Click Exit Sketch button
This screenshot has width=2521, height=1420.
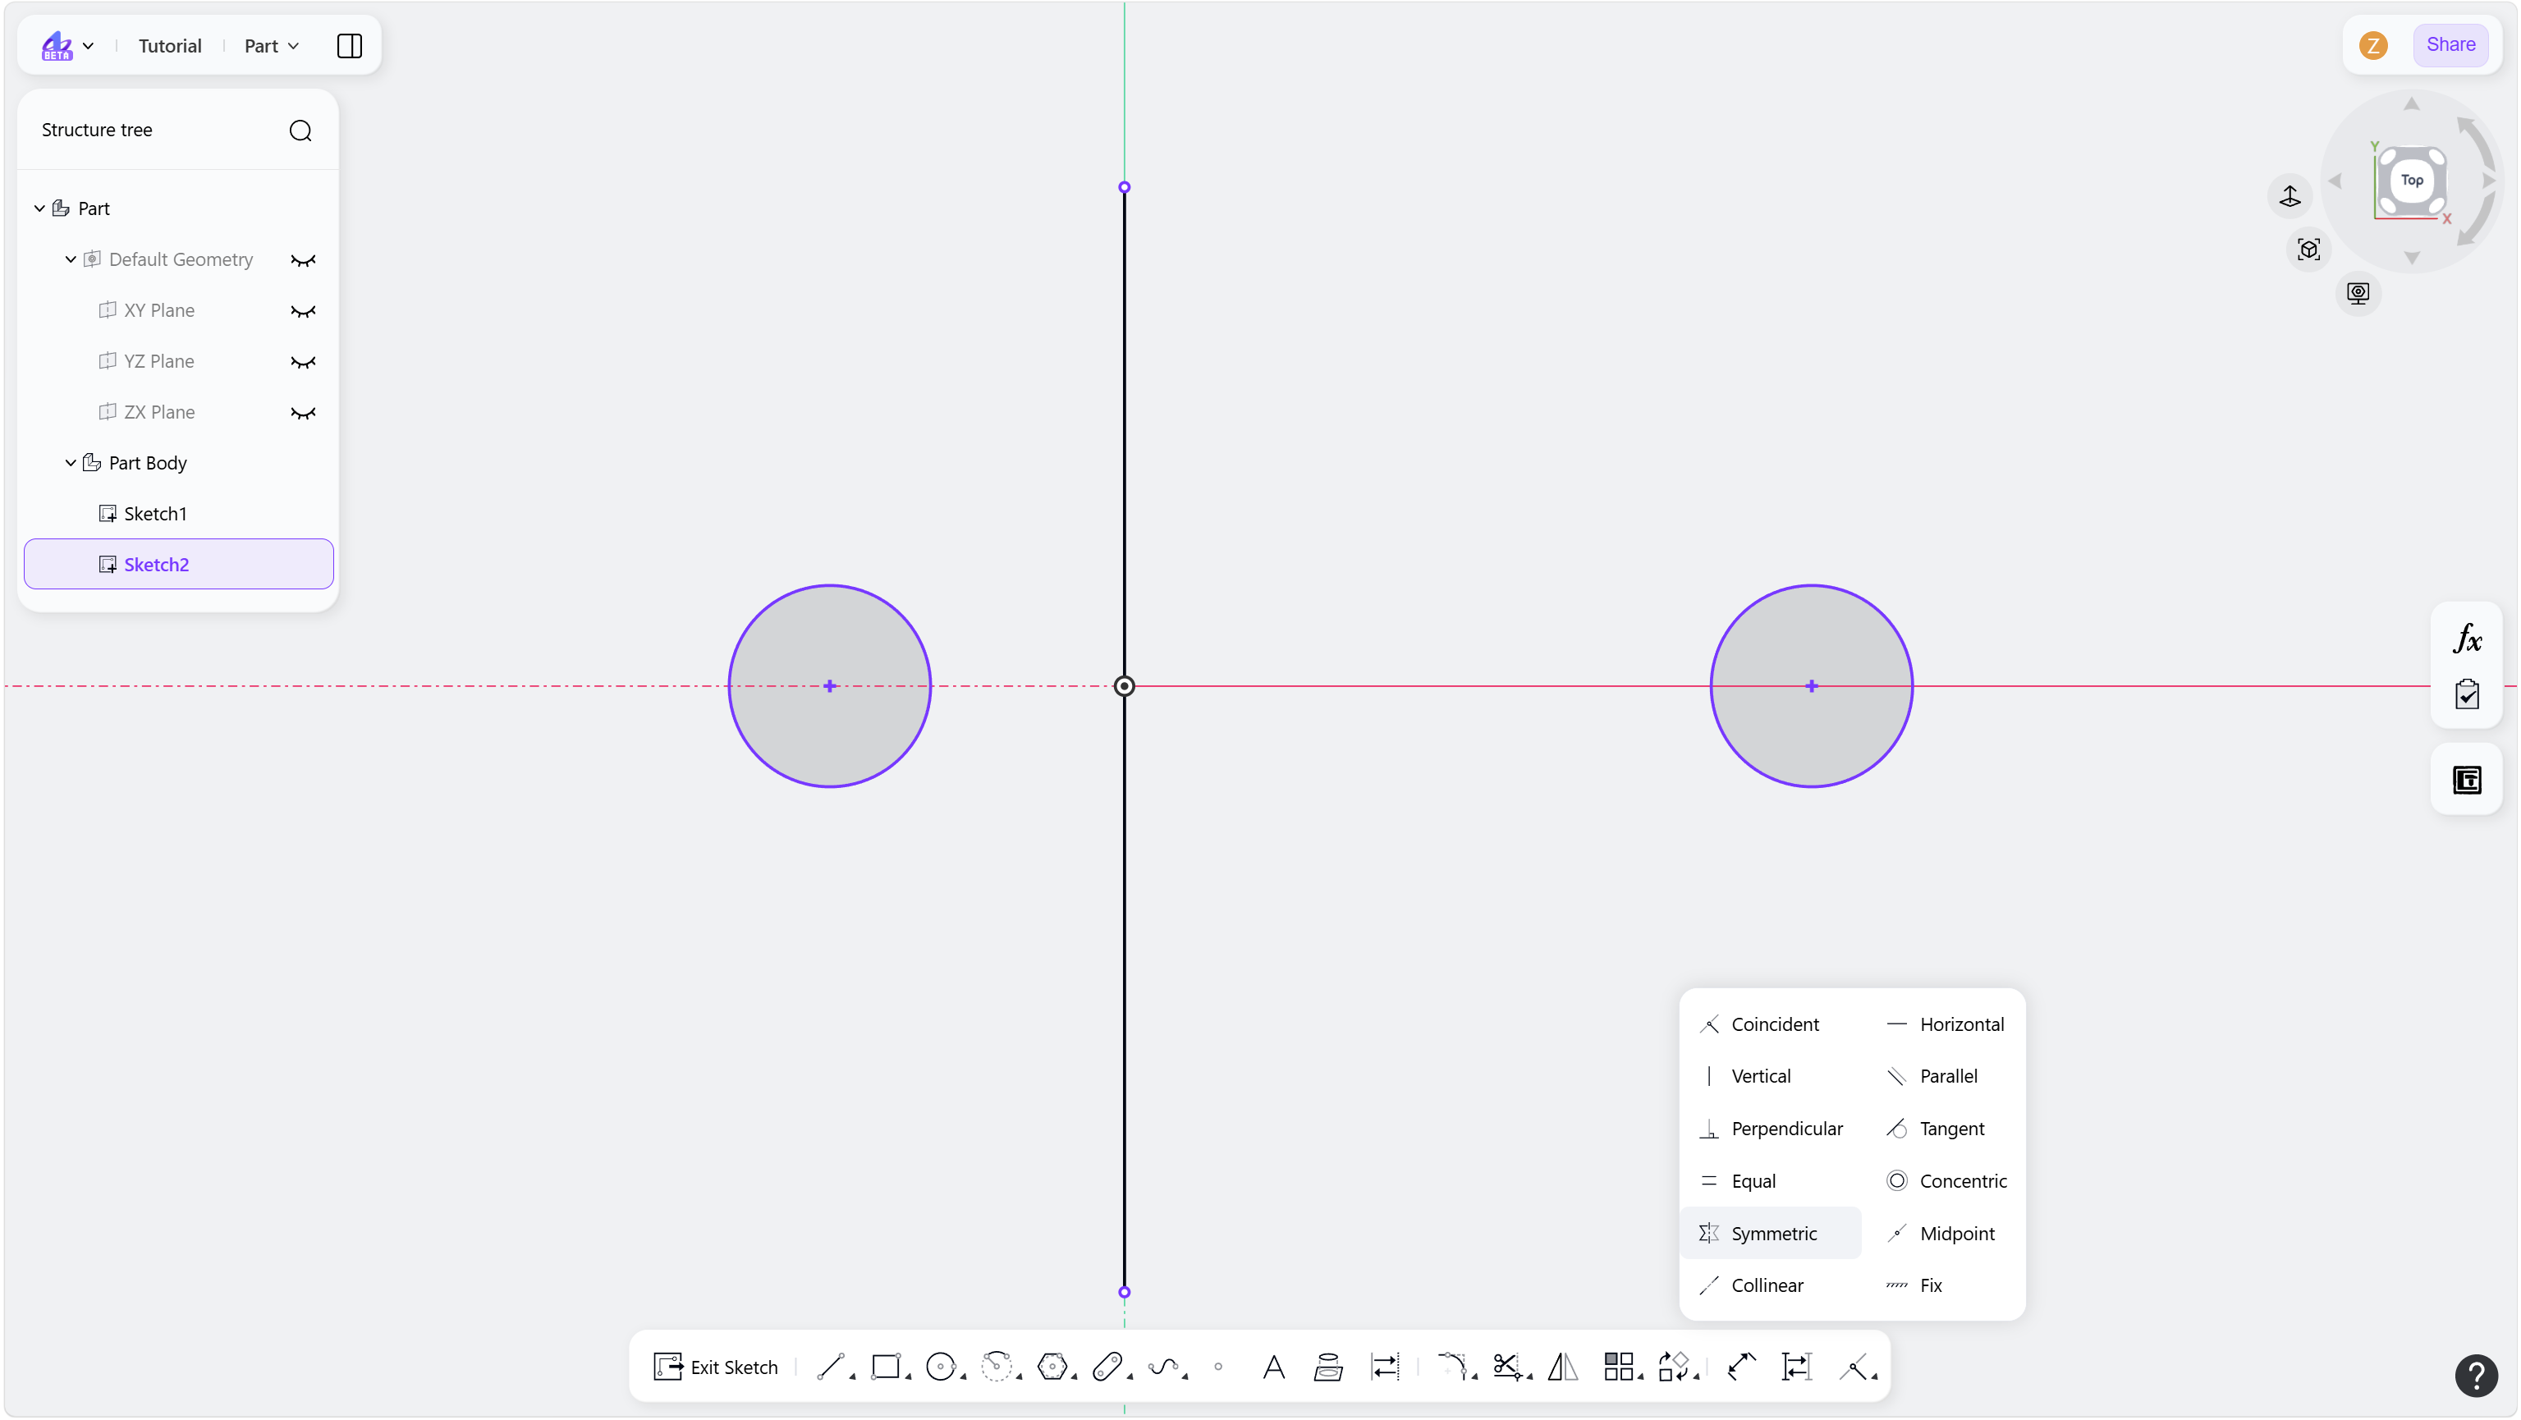tap(715, 1367)
